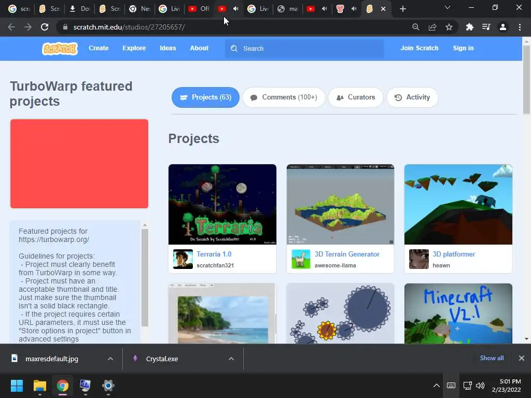Click the padlock site info icon
The width and height of the screenshot is (531, 398).
(65, 27)
